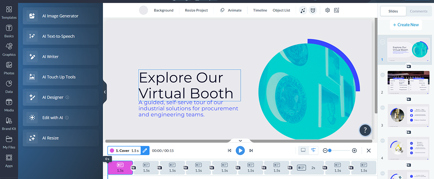This screenshot has height=179, width=434.
Task: Switch to the Comments tab
Action: [418, 11]
